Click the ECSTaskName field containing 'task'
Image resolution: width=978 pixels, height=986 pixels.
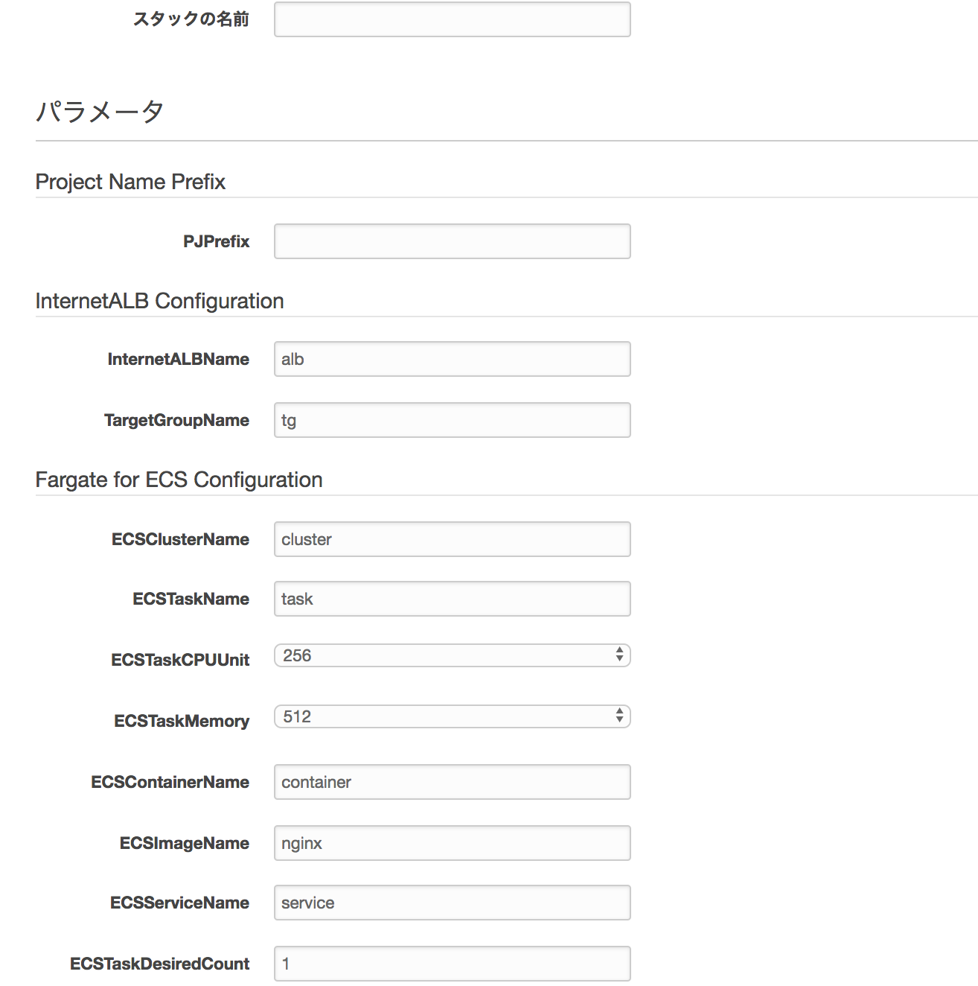pos(451,598)
